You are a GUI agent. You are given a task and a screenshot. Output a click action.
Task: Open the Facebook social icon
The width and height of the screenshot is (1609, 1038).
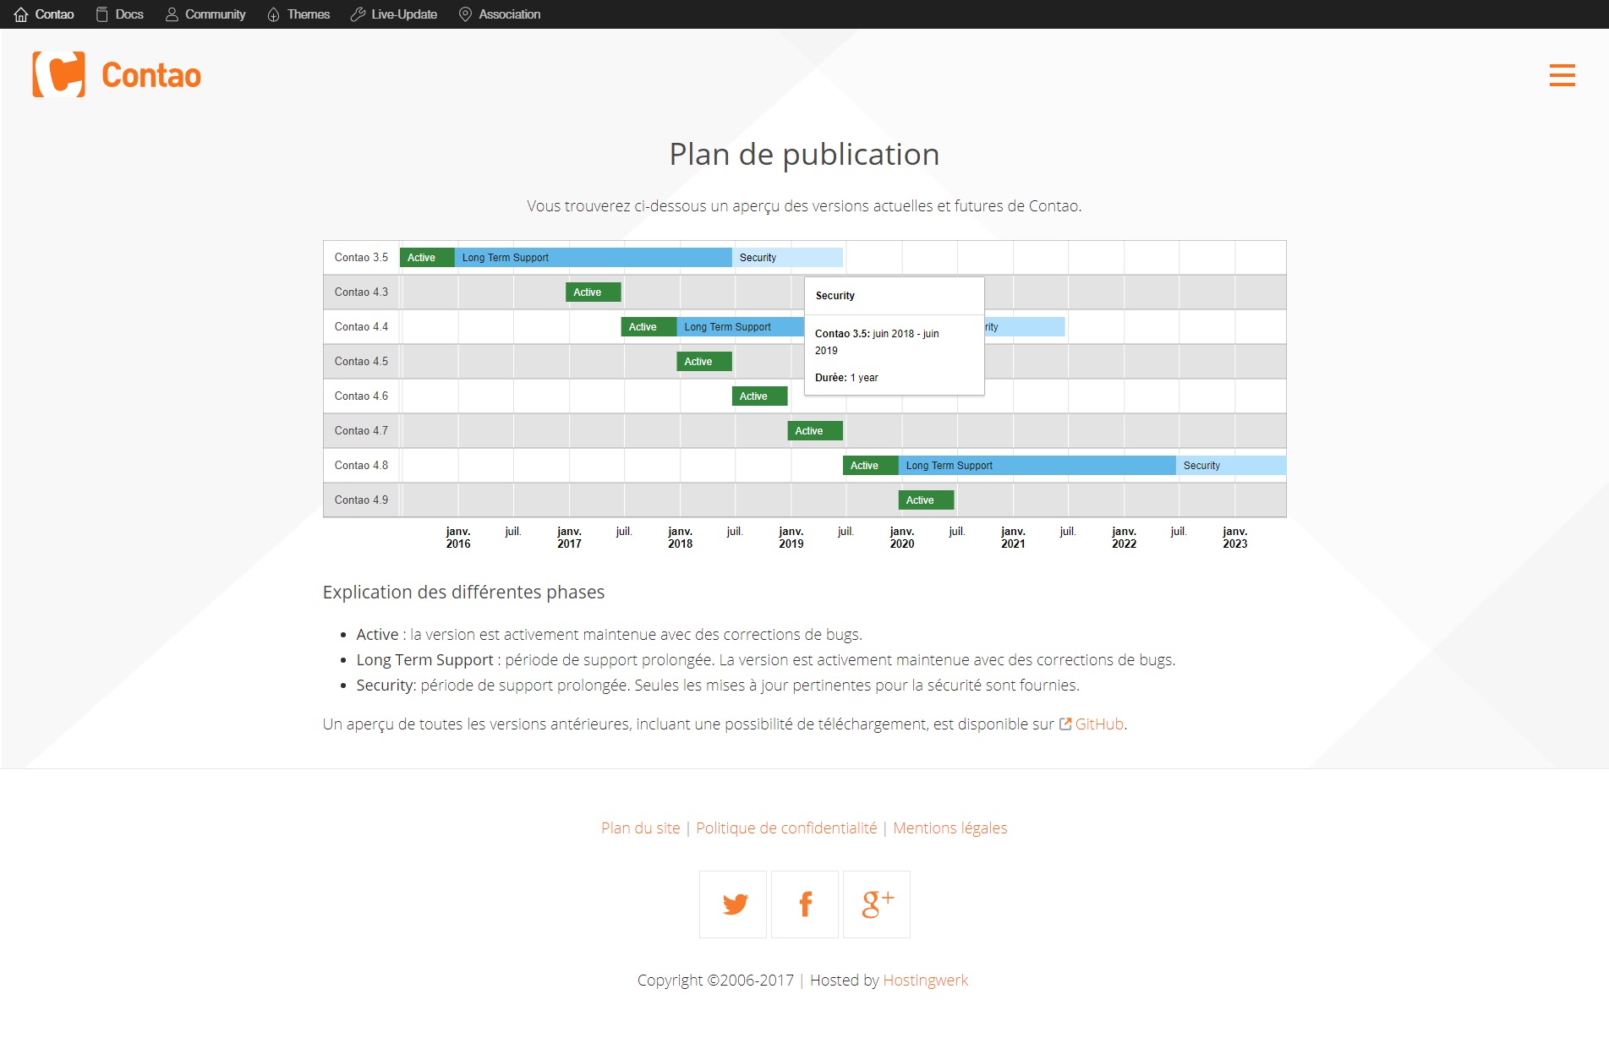tap(805, 904)
